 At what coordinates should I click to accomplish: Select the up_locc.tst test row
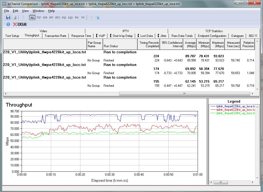129,65
